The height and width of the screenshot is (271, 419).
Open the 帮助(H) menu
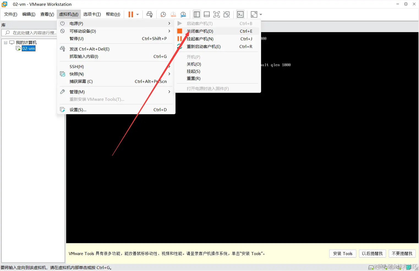point(113,14)
